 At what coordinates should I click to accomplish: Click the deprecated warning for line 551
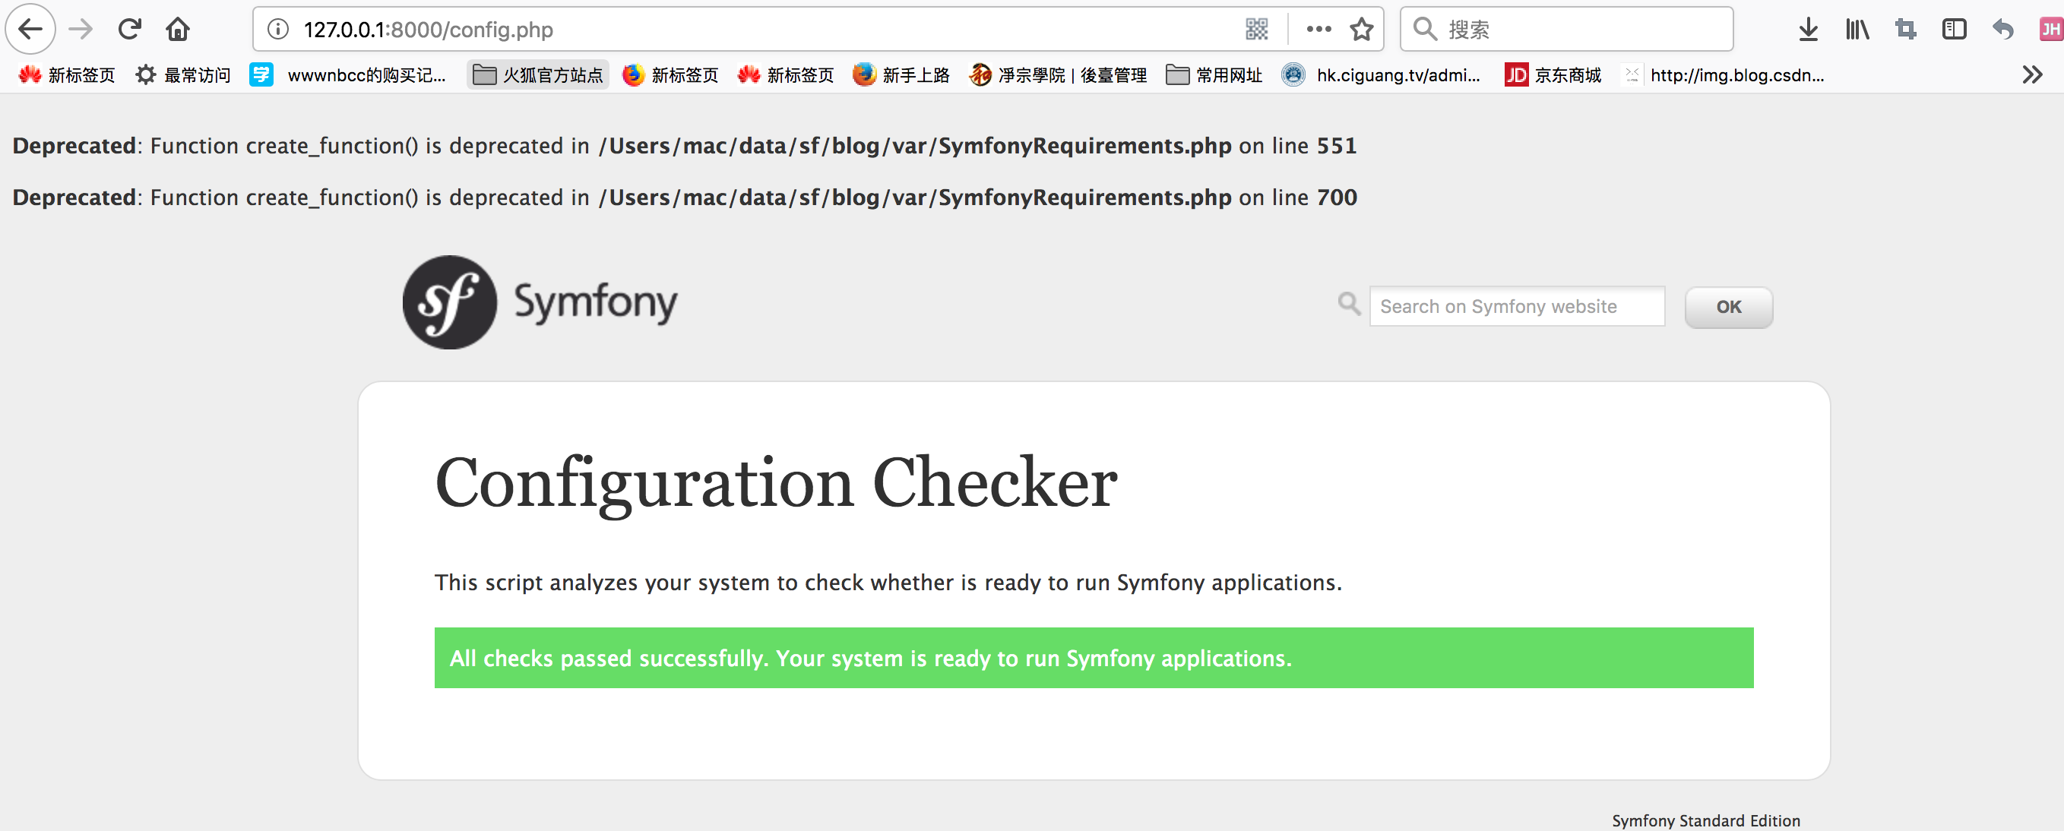pos(684,146)
